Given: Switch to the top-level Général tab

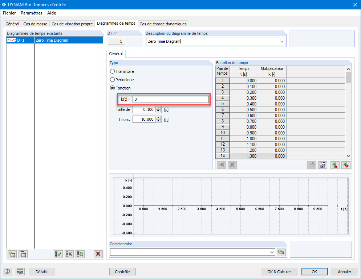Looking at the screenshot, I should [x=12, y=24].
